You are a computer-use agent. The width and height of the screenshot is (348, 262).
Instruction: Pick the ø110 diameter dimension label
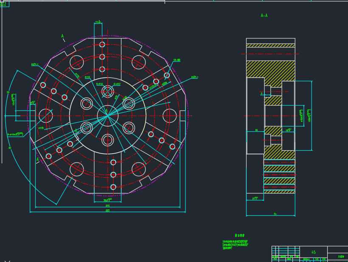(x=87, y=77)
